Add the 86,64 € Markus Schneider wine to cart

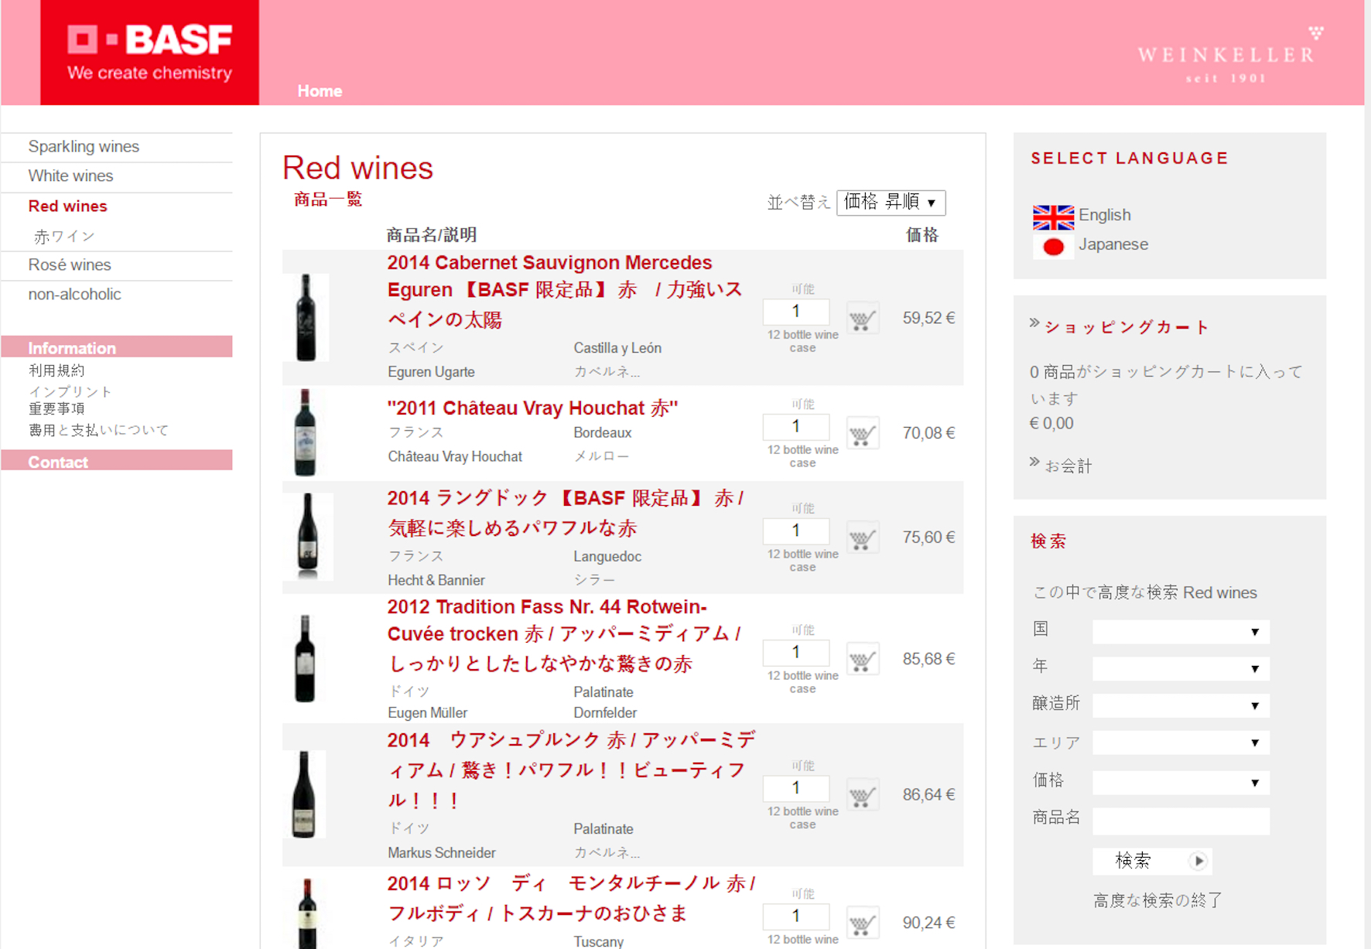[862, 795]
